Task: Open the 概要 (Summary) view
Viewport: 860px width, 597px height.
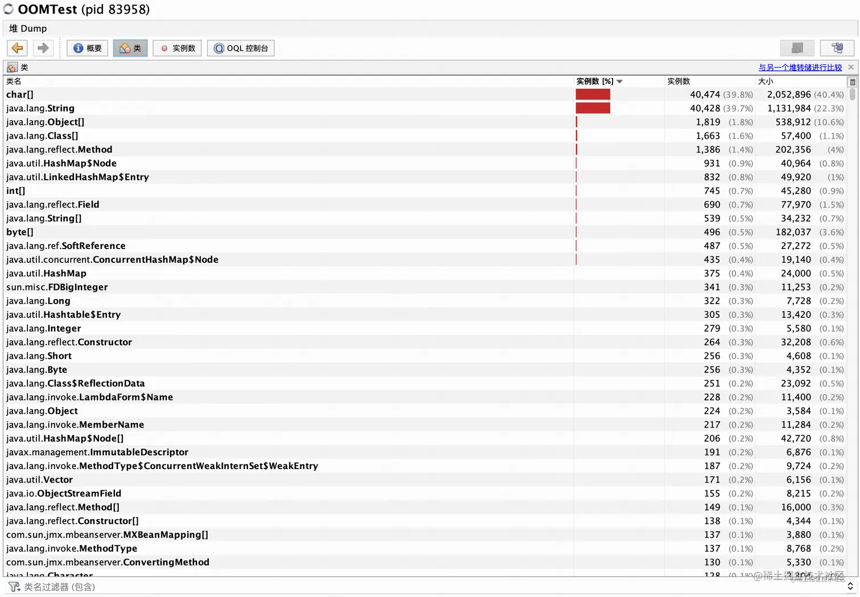Action: tap(87, 48)
